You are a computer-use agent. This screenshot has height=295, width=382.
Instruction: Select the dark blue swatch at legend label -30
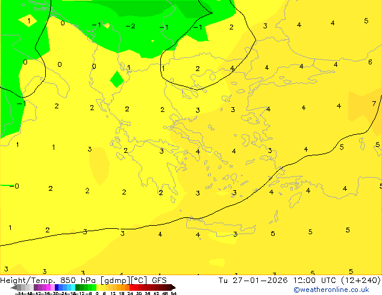click(x=57, y=287)
